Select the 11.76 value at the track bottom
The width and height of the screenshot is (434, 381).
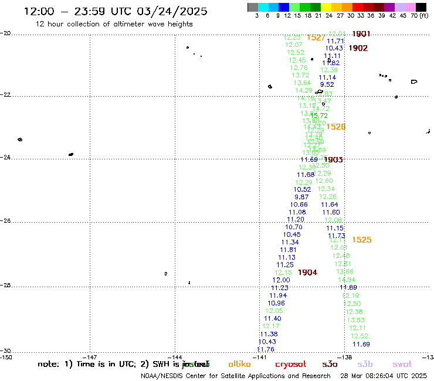point(266,349)
